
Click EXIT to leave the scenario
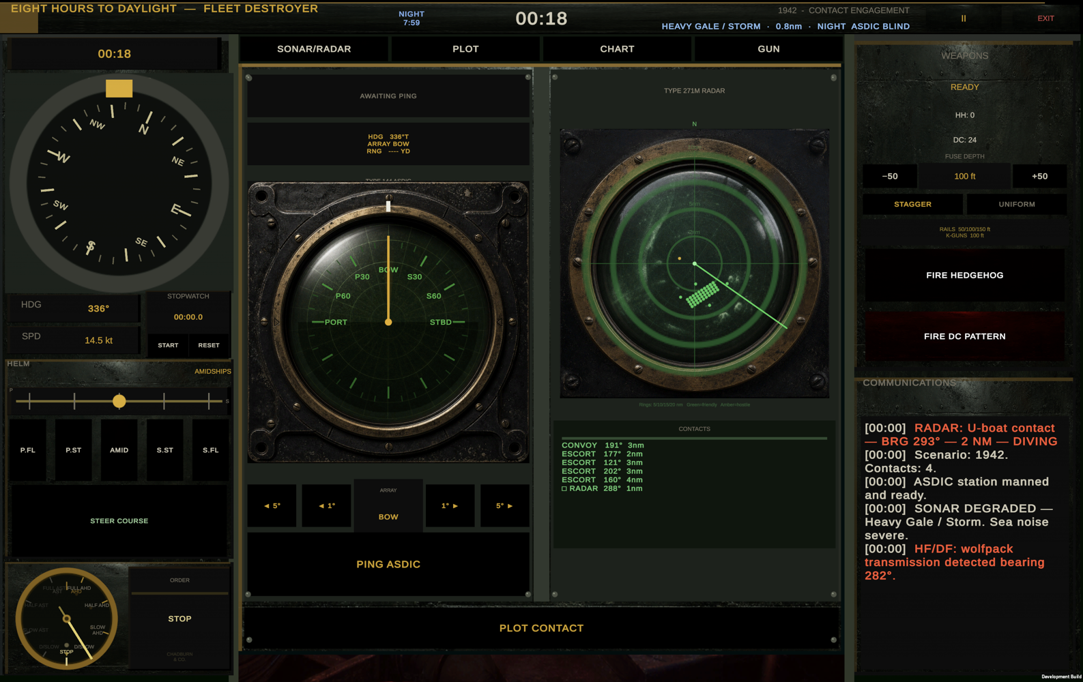pyautogui.click(x=1045, y=18)
